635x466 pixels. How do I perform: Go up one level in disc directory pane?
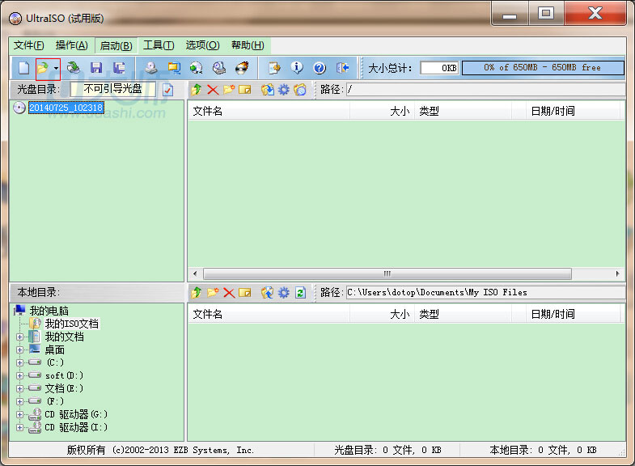[197, 90]
